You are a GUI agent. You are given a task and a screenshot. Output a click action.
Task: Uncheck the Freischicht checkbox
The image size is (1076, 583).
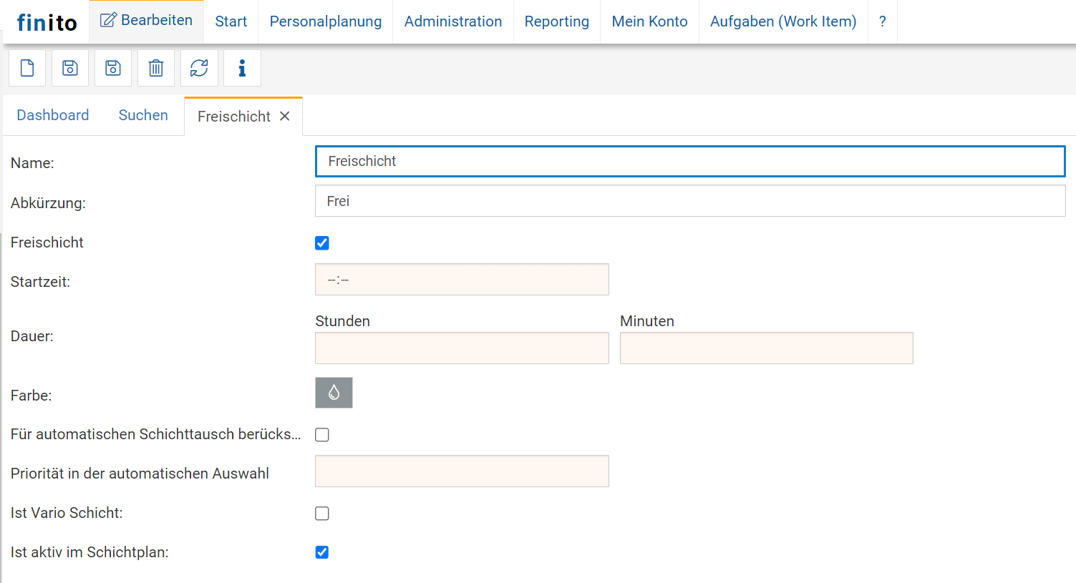coord(322,243)
